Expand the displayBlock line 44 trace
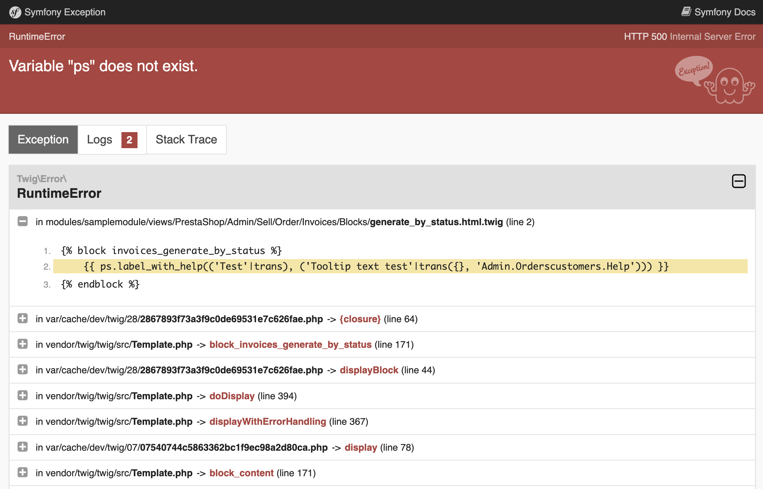 point(23,370)
